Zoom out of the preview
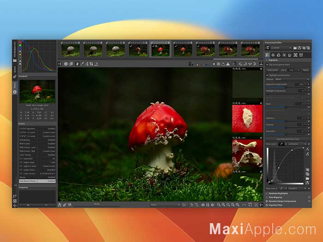The width and height of the screenshot is (323, 242). 219,205
